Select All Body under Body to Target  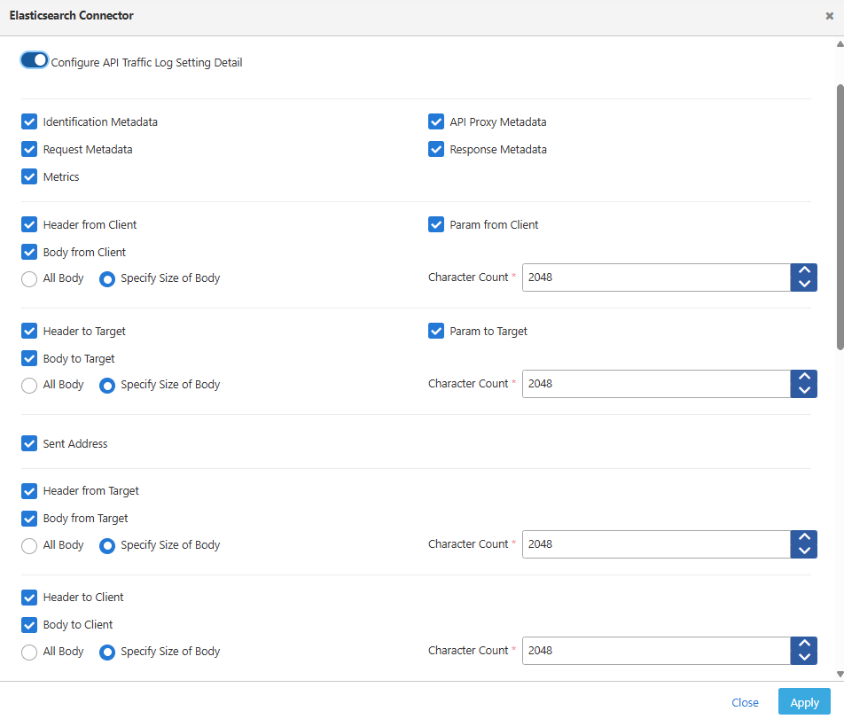[27, 385]
